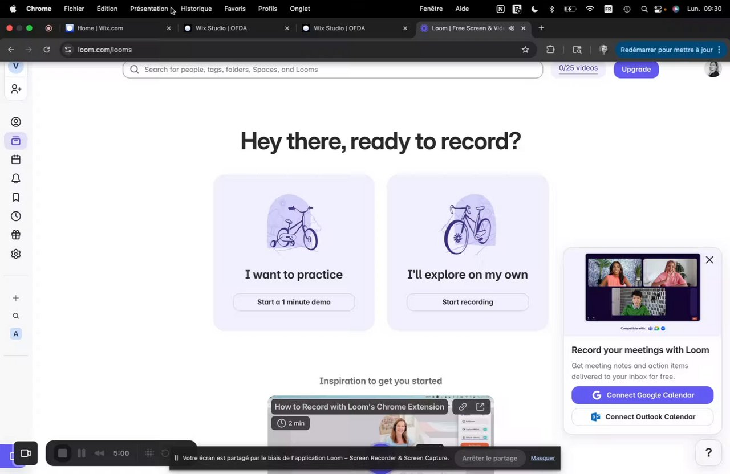Viewport: 730px width, 474px height.
Task: Open the Chrome three-dot menu
Action: 719,50
